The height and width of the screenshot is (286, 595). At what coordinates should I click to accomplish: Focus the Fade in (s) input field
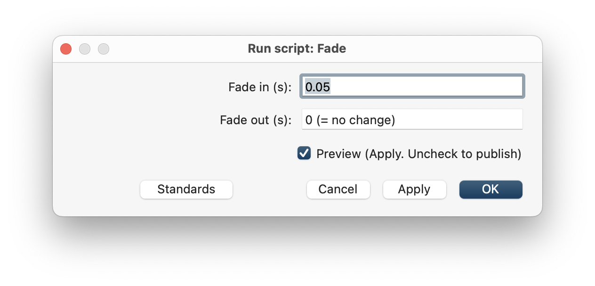pyautogui.click(x=412, y=86)
